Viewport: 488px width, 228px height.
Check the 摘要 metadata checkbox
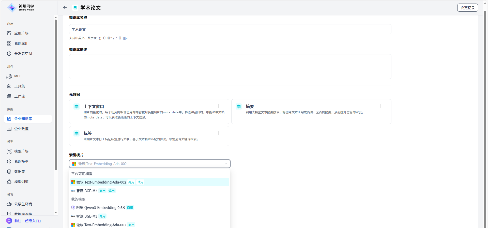[x=383, y=106]
